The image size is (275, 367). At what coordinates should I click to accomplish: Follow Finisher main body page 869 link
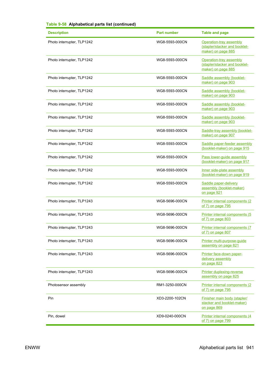point(224,303)
